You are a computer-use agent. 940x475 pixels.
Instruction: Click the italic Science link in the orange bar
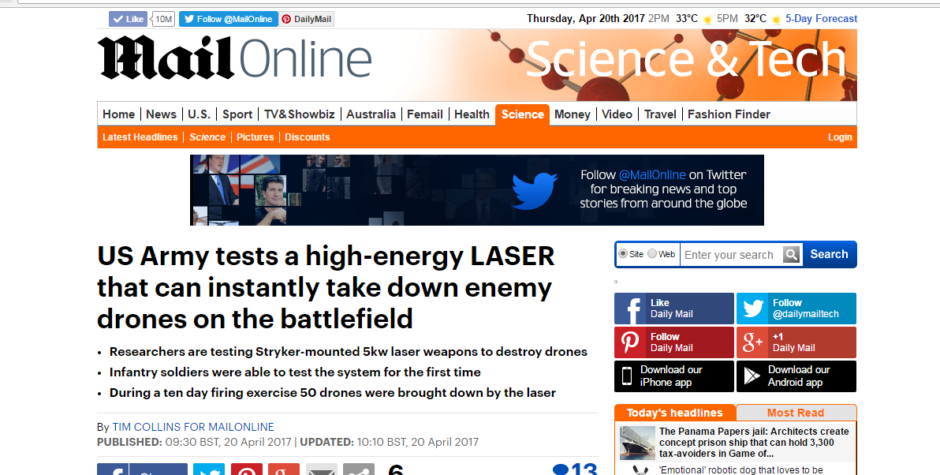coord(207,137)
